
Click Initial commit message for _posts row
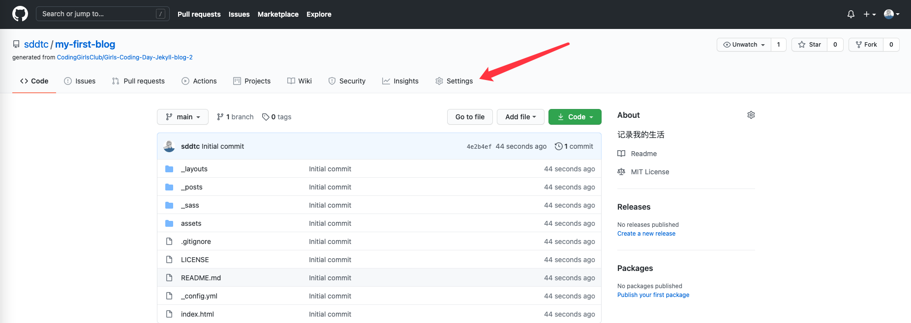(330, 187)
